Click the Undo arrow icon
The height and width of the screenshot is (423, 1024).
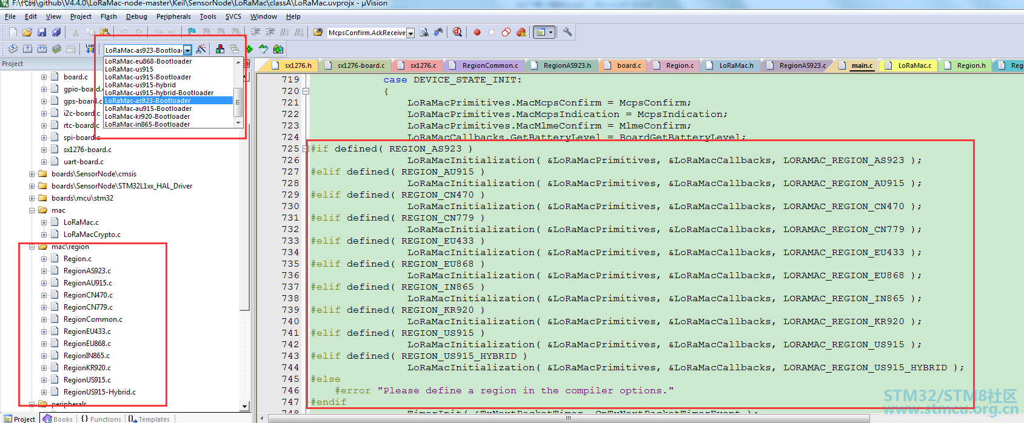(x=124, y=32)
